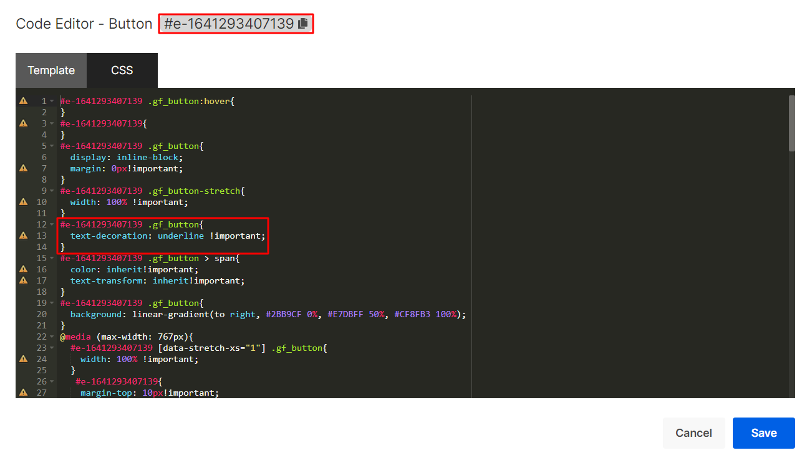This screenshot has width=807, height=468.
Task: Click the warning triangle on line 27
Action: coord(23,392)
